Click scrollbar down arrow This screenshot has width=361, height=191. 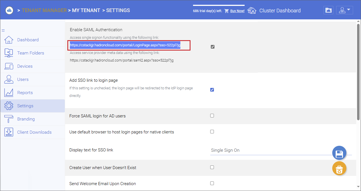[358, 187]
